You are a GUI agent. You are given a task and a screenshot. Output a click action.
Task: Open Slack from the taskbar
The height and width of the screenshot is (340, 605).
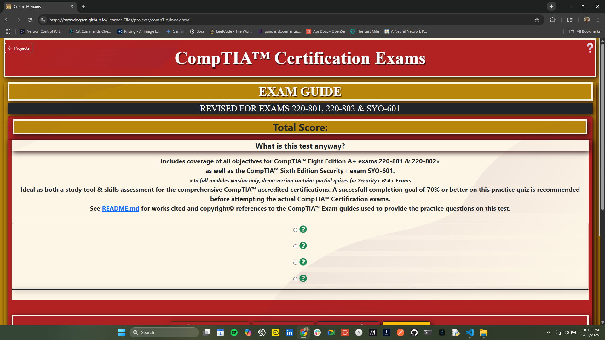[317, 332]
